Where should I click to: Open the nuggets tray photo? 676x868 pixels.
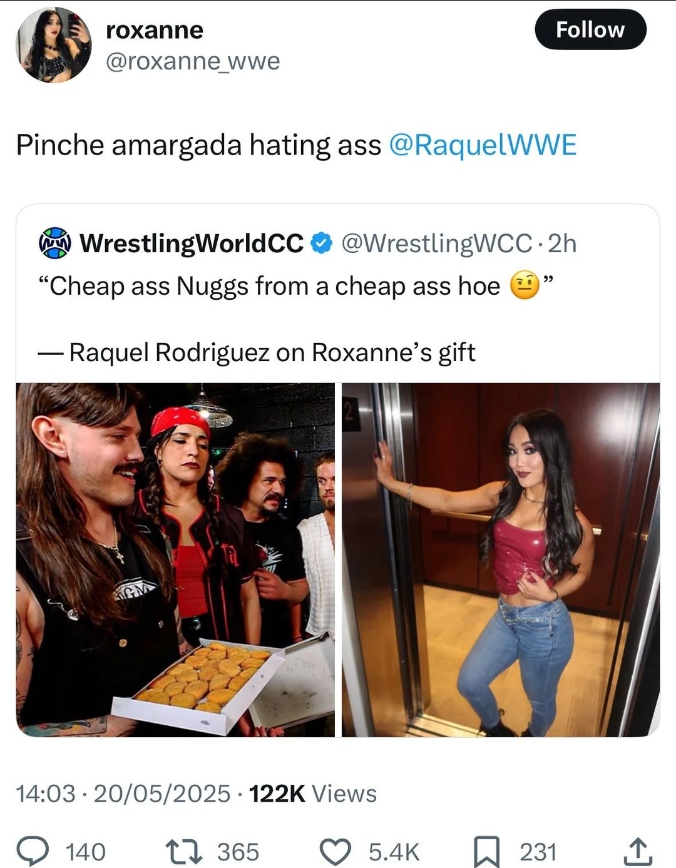(175, 559)
